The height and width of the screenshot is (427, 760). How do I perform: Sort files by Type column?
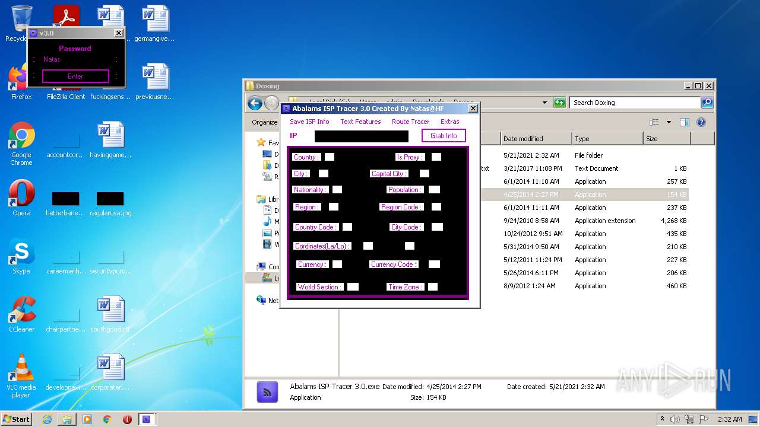[607, 139]
